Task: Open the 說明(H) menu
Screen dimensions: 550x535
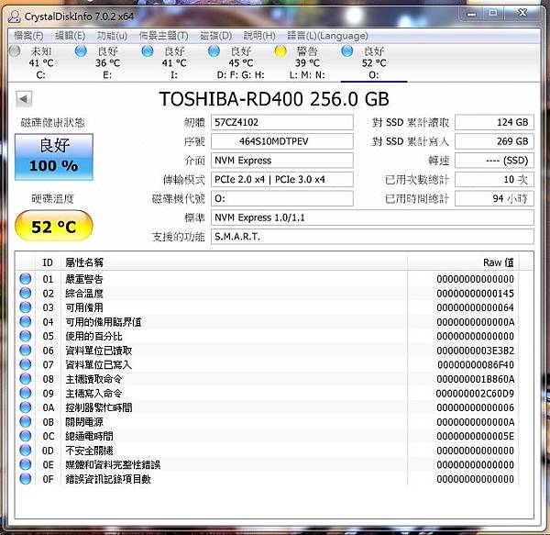Action: click(259, 36)
